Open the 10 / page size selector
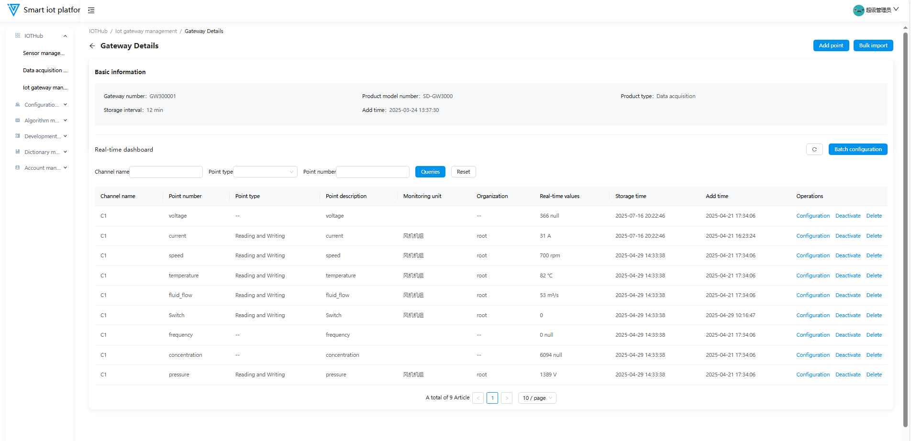Viewport: 911px width, 441px height. pos(537,398)
